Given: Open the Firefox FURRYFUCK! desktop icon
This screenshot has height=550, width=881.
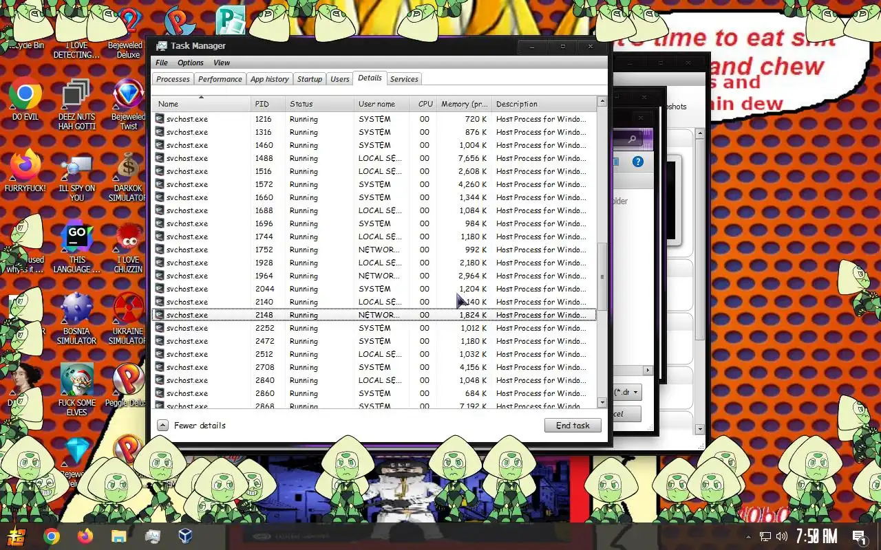Looking at the screenshot, I should (x=25, y=170).
